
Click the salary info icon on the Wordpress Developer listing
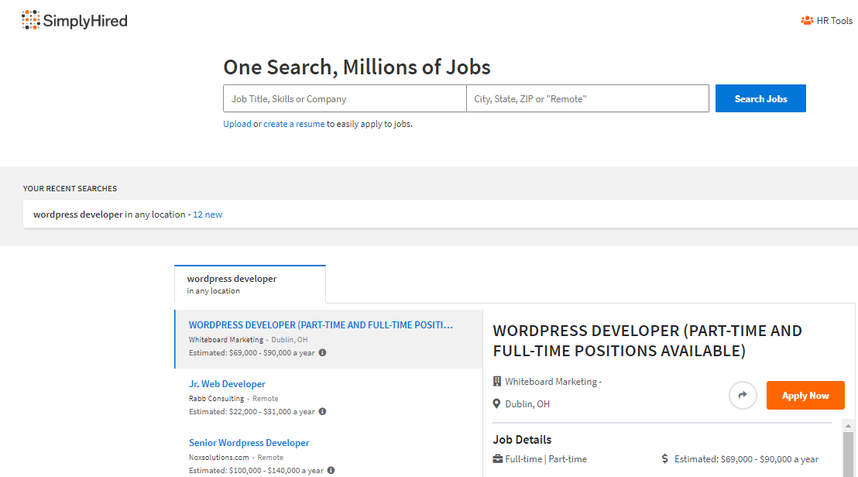(323, 352)
